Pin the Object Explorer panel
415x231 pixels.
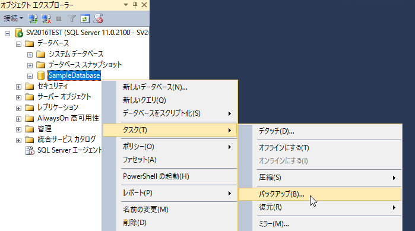tap(135, 5)
